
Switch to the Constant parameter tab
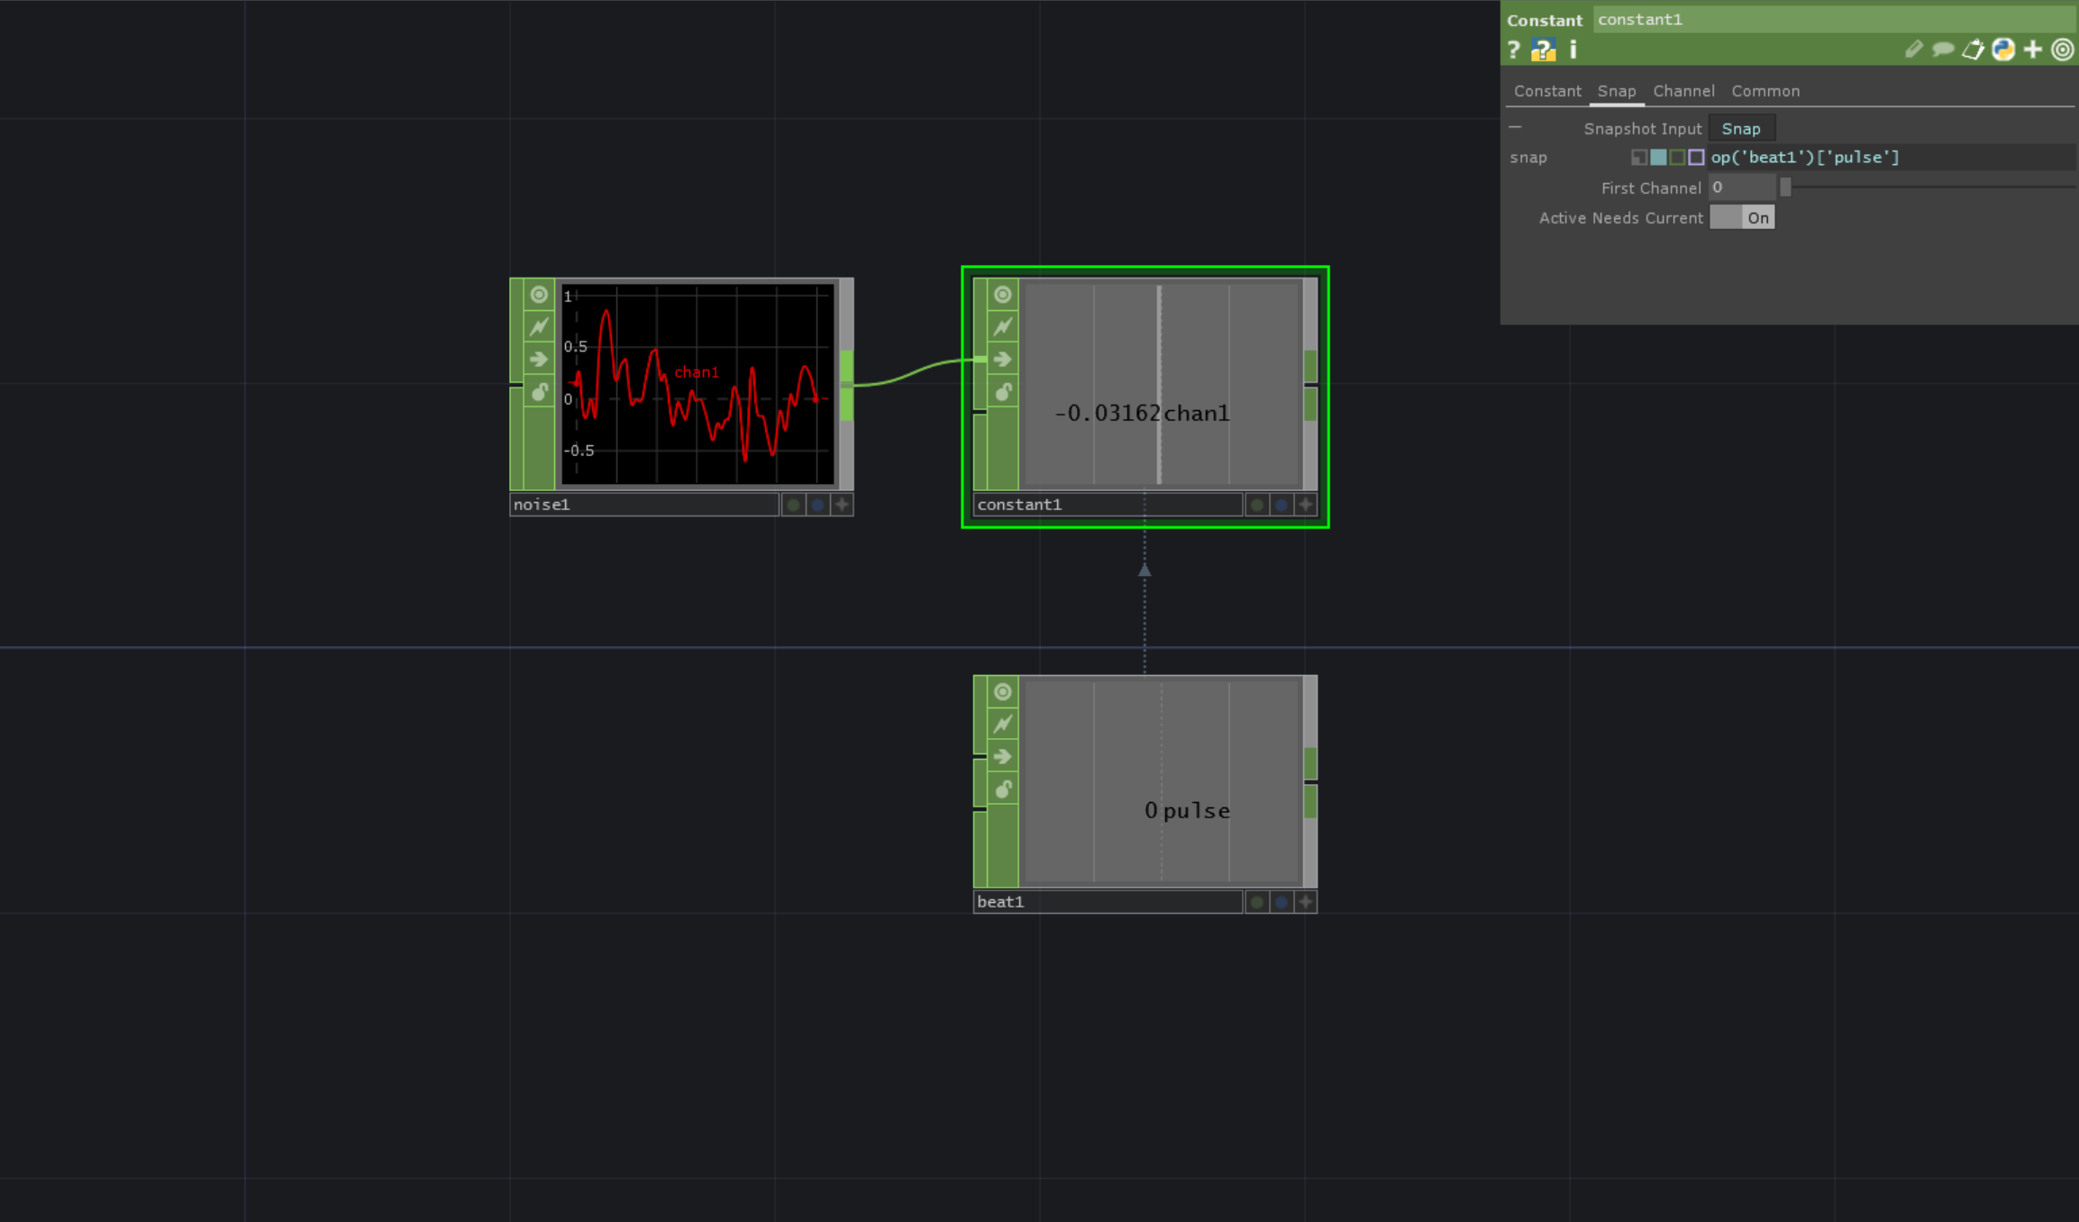point(1547,91)
